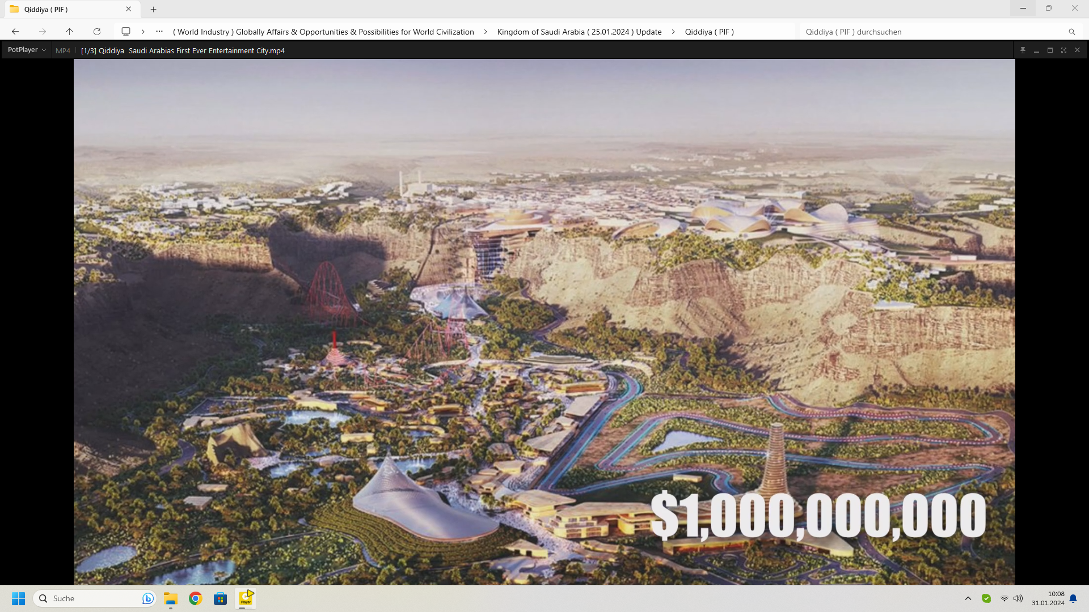Open File Explorer from the taskbar
Viewport: 1089px width, 612px height.
[171, 598]
